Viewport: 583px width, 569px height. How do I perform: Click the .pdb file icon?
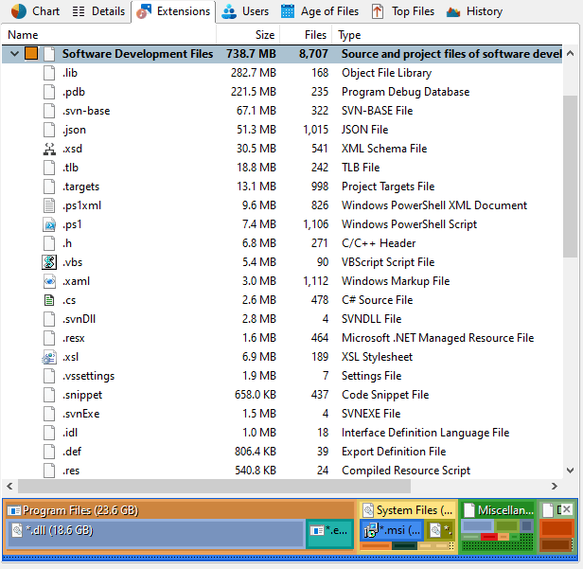(49, 92)
